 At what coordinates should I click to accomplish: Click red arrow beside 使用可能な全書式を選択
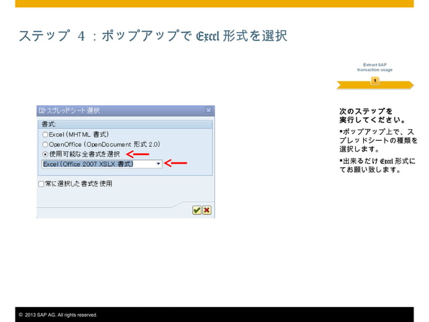click(x=138, y=154)
